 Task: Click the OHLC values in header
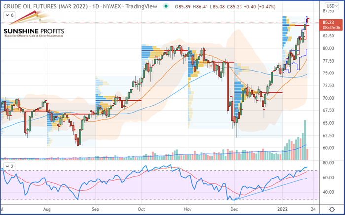[x=225, y=7]
